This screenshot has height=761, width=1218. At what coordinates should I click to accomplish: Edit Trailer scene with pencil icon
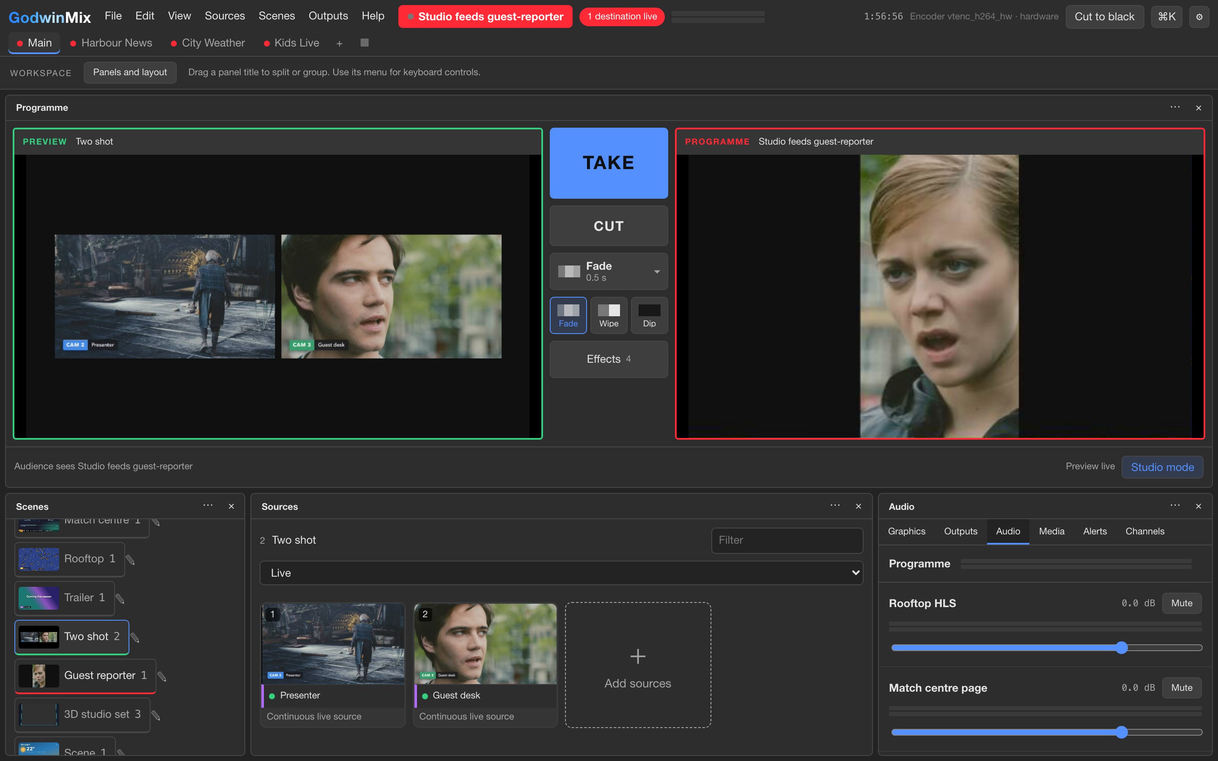pyautogui.click(x=120, y=598)
